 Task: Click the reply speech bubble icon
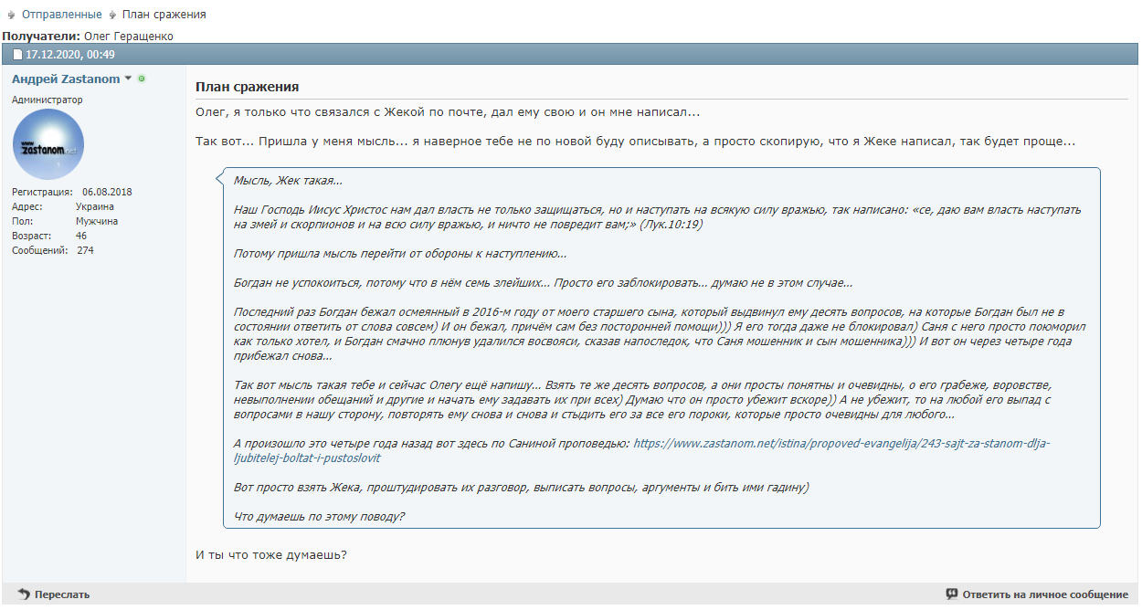coord(952,594)
